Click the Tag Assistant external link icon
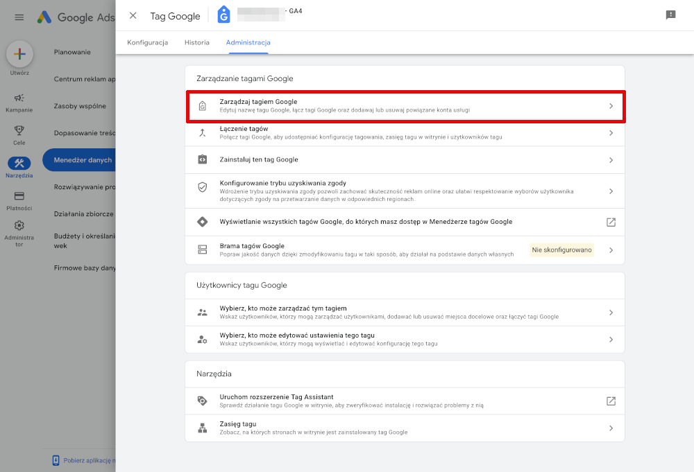 (x=611, y=401)
